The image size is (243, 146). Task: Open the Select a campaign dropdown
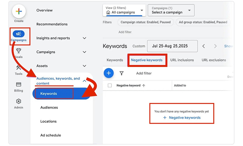point(171,10)
